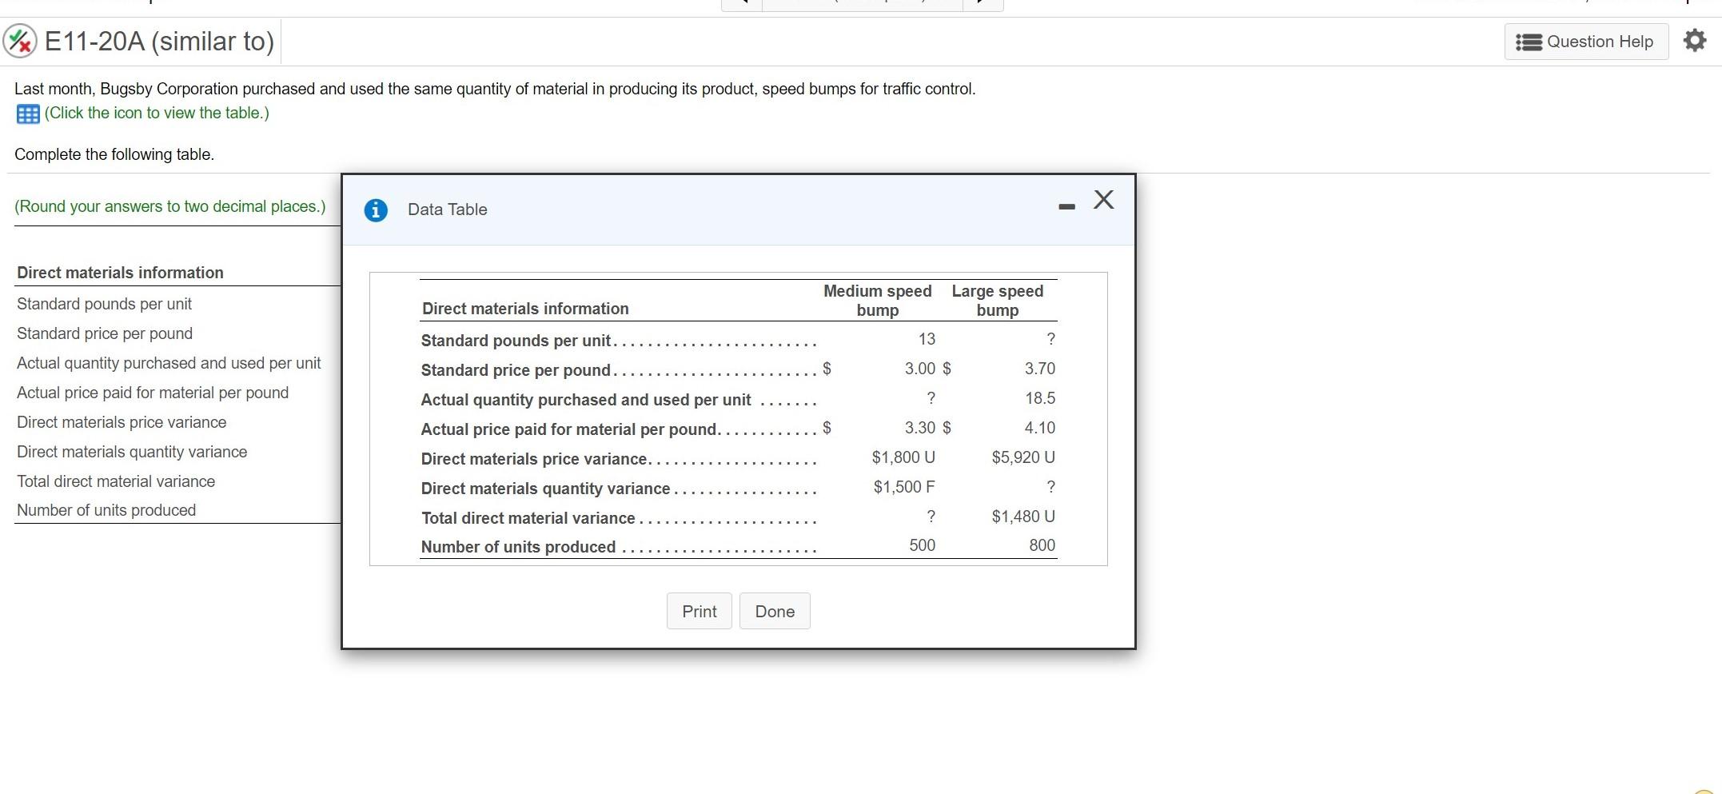The width and height of the screenshot is (1722, 794).
Task: Click the Large standard price 3.70
Action: pos(1040,369)
